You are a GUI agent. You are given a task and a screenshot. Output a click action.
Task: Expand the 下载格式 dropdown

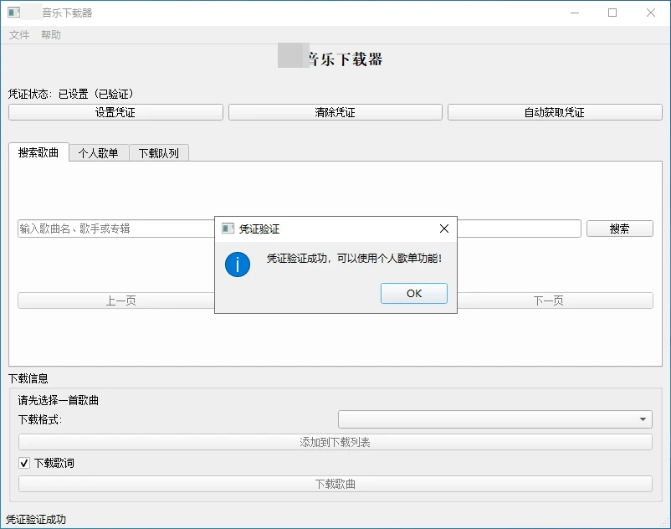point(494,419)
